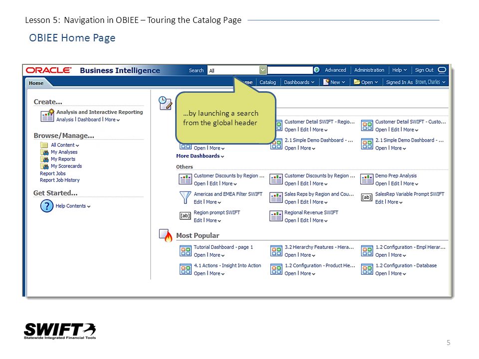The image size is (479, 359).
Task: Expand More under Regional Revenue SWIFT
Action: pos(320,220)
